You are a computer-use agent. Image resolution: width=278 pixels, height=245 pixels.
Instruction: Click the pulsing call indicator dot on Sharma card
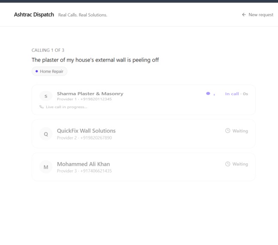[x=208, y=94]
